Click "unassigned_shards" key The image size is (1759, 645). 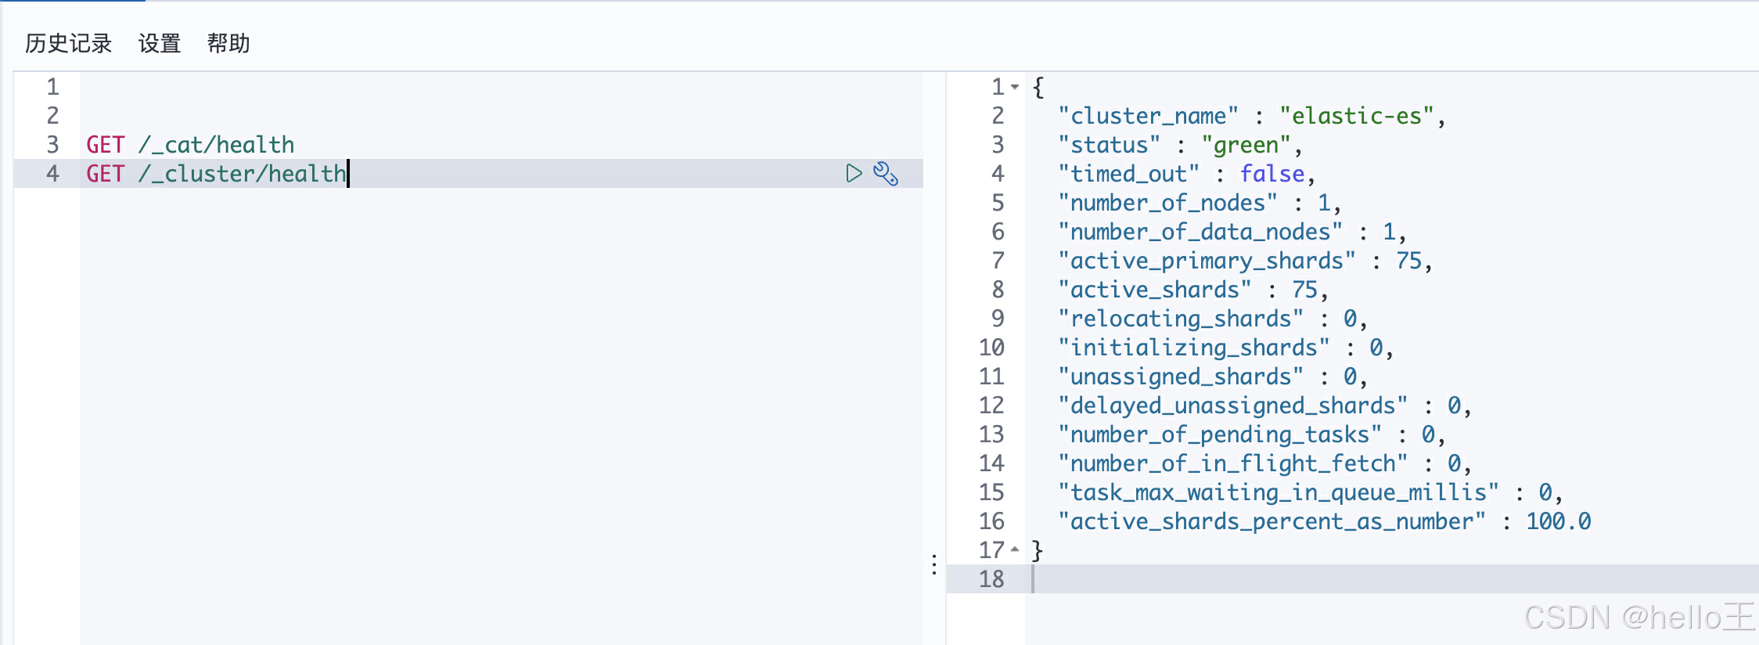[x=1181, y=377]
